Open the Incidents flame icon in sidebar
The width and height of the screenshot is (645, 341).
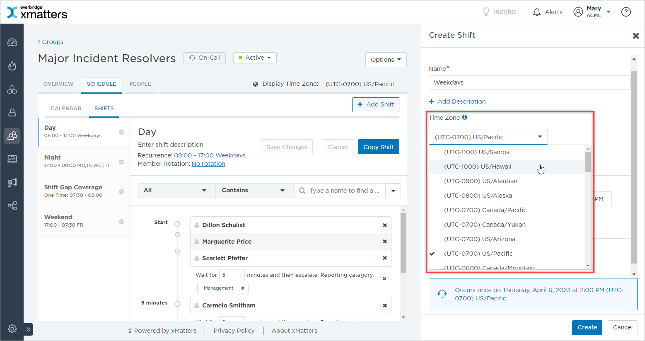(12, 66)
